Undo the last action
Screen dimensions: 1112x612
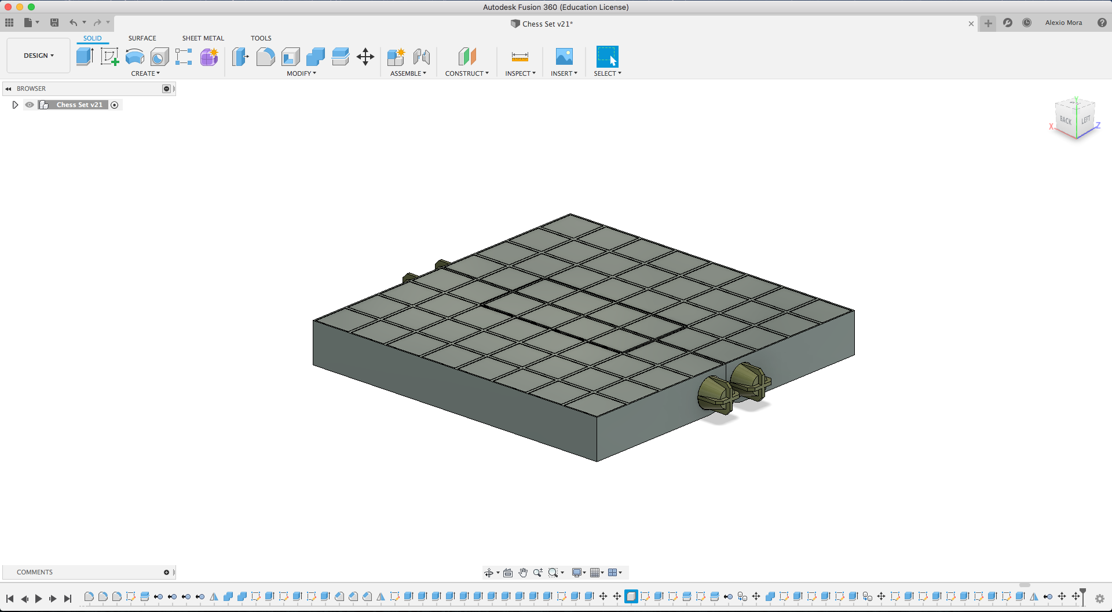[x=74, y=23]
